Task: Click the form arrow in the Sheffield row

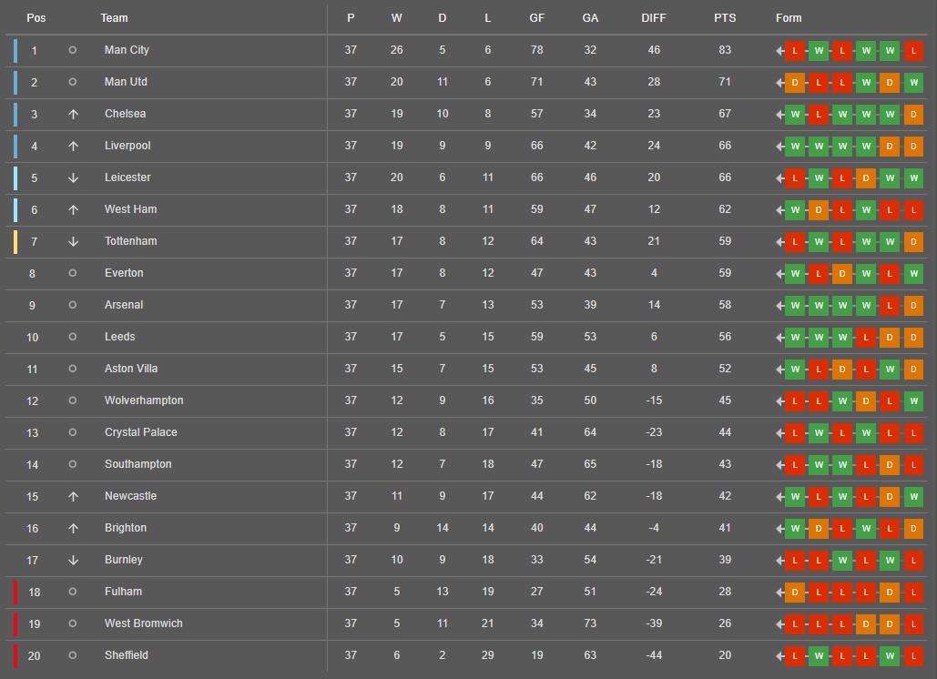Action: click(779, 655)
